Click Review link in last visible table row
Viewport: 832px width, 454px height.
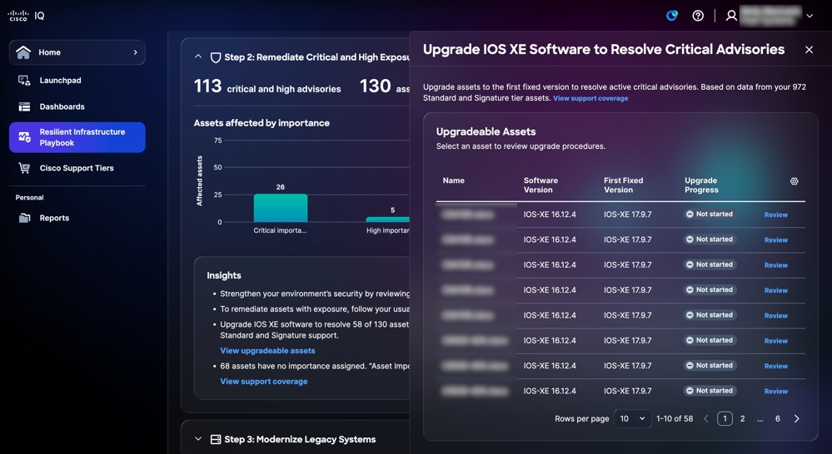775,392
